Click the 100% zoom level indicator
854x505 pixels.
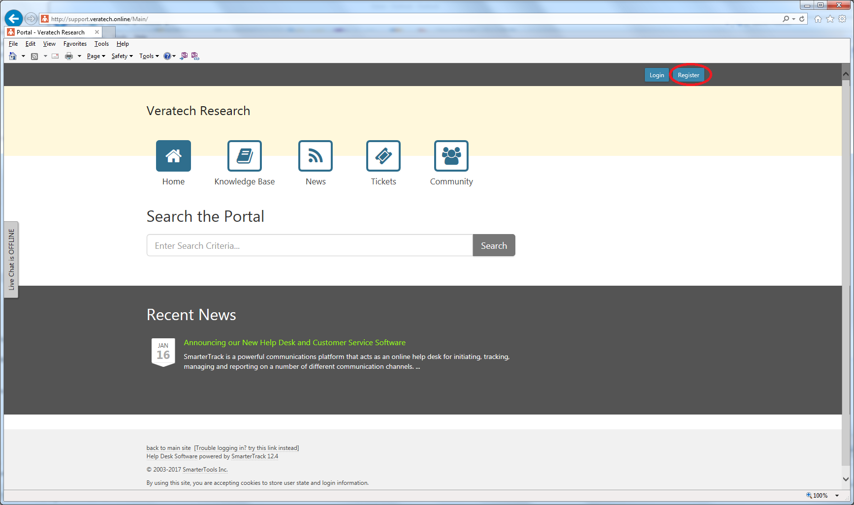pos(817,496)
